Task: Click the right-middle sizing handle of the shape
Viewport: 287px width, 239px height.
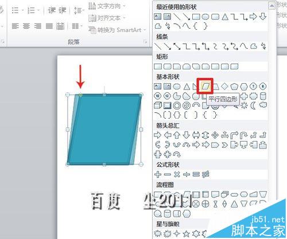Action: click(141, 130)
